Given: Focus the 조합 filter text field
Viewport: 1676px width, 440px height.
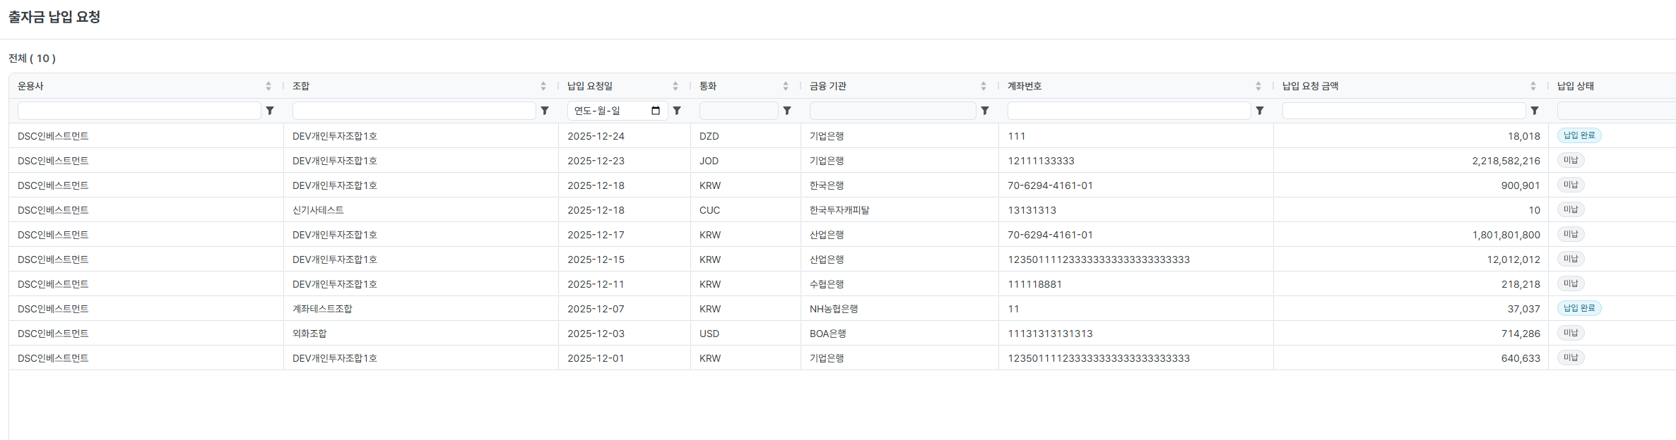Looking at the screenshot, I should pos(414,111).
